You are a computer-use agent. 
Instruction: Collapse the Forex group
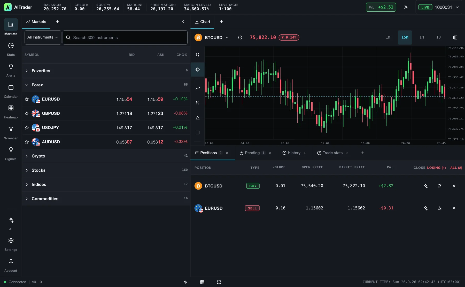pyautogui.click(x=106, y=85)
